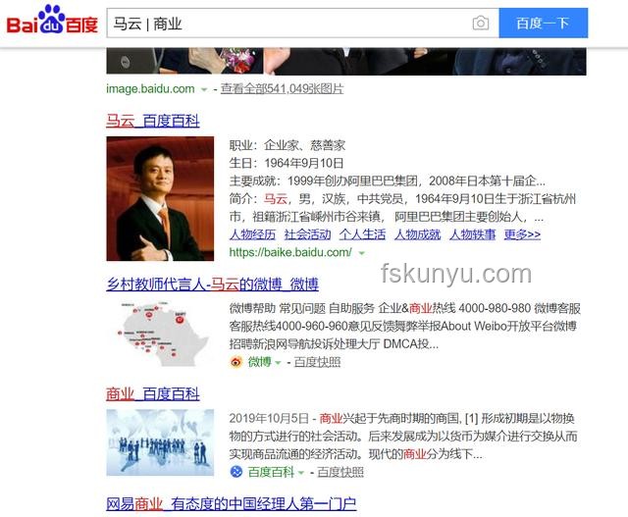Click the 2019年10月5日 date text
Screen dimensions: 628x517
click(269, 418)
